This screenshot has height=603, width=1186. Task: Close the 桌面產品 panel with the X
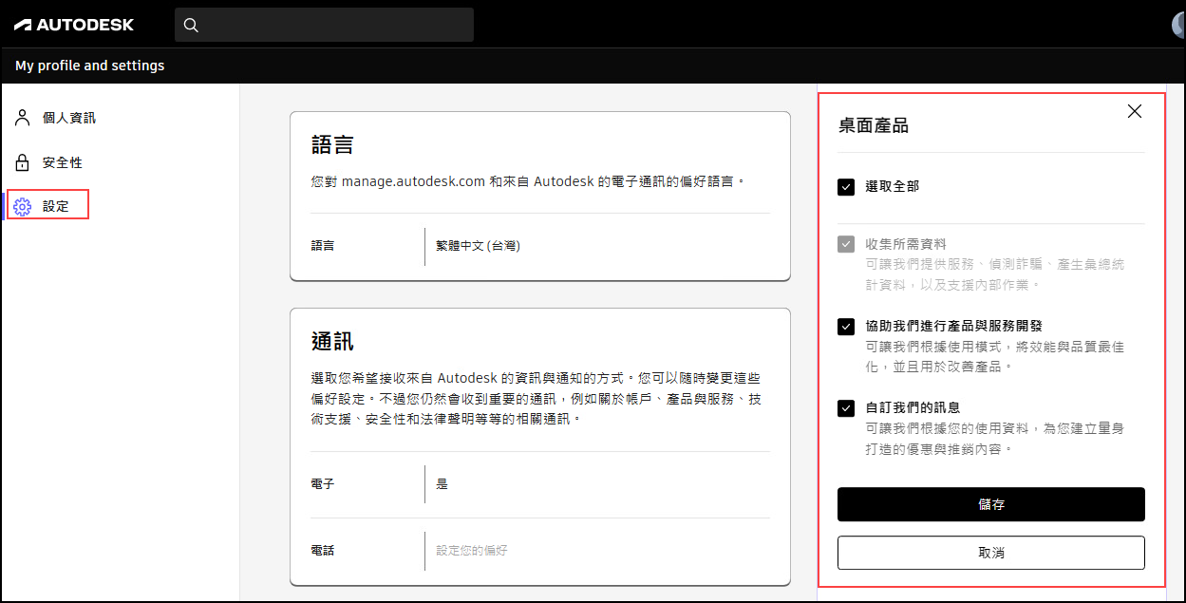point(1134,111)
